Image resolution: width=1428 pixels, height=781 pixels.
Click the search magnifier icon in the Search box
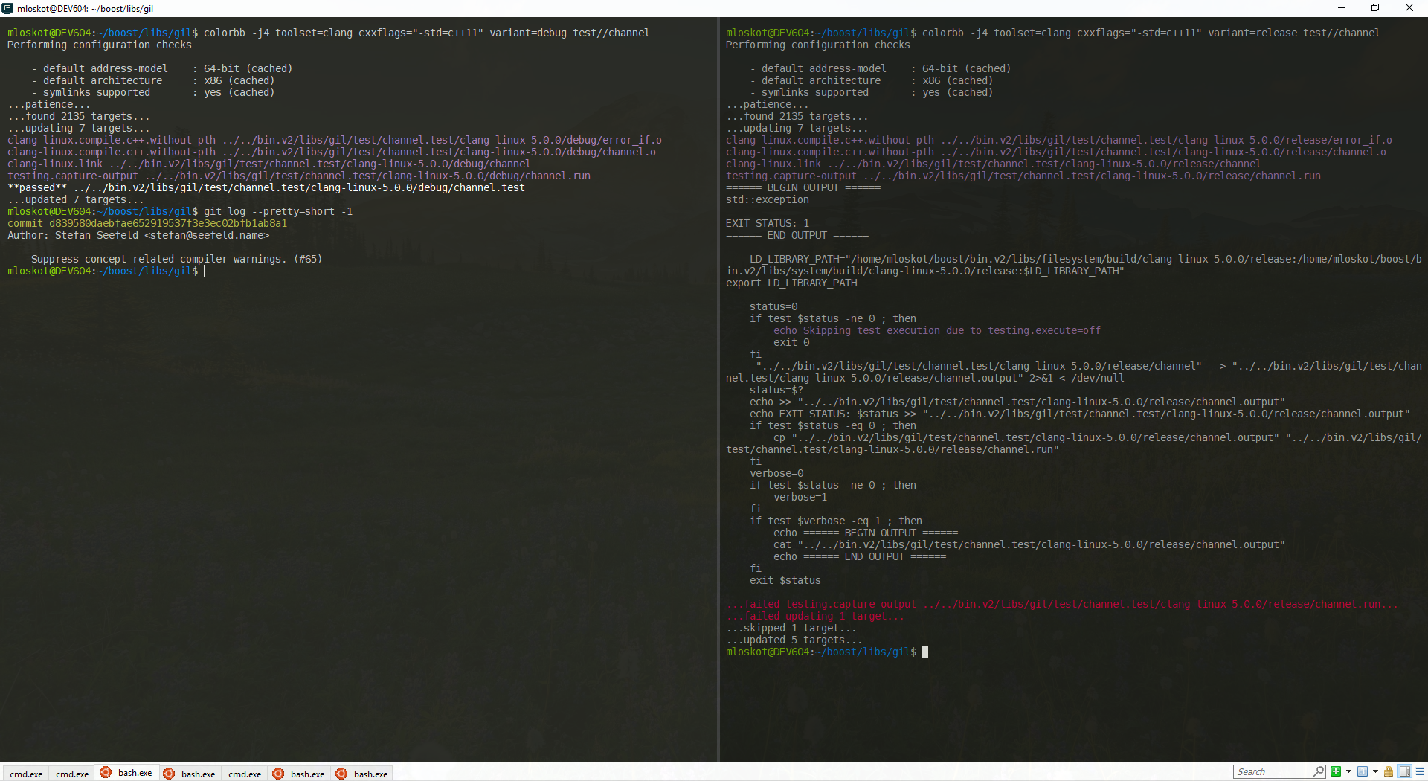1318,771
